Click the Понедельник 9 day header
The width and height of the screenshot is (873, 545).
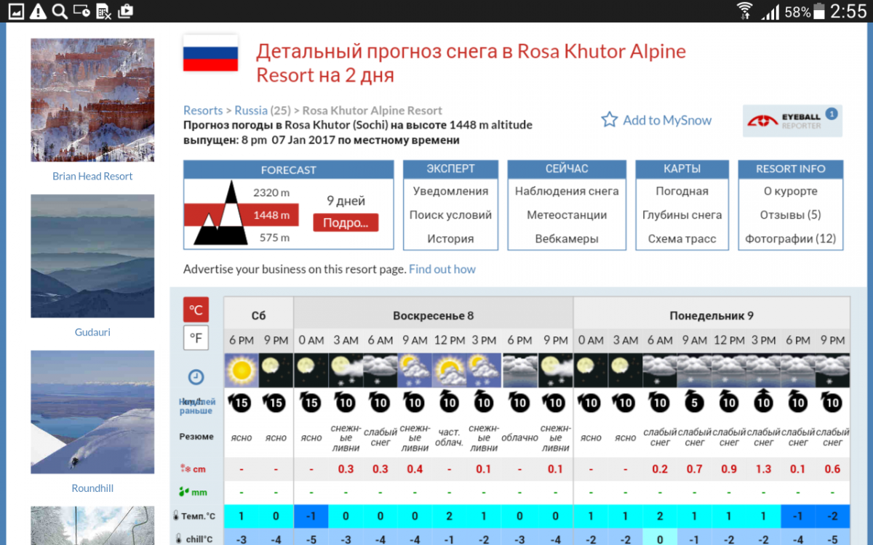(x=711, y=315)
